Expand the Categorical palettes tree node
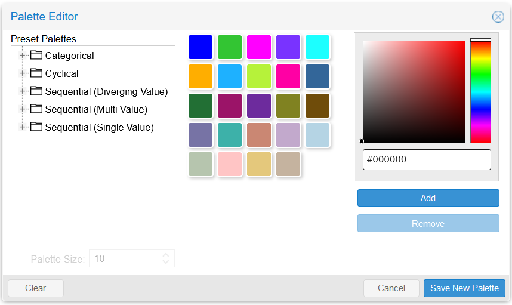Image resolution: width=512 pixels, height=305 pixels. (x=23, y=56)
